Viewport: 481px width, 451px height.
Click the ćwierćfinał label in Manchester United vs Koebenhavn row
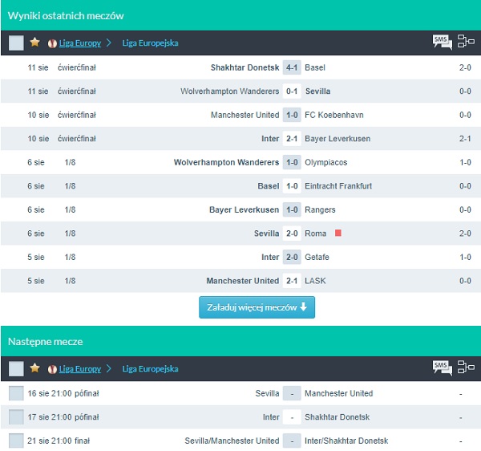point(77,115)
